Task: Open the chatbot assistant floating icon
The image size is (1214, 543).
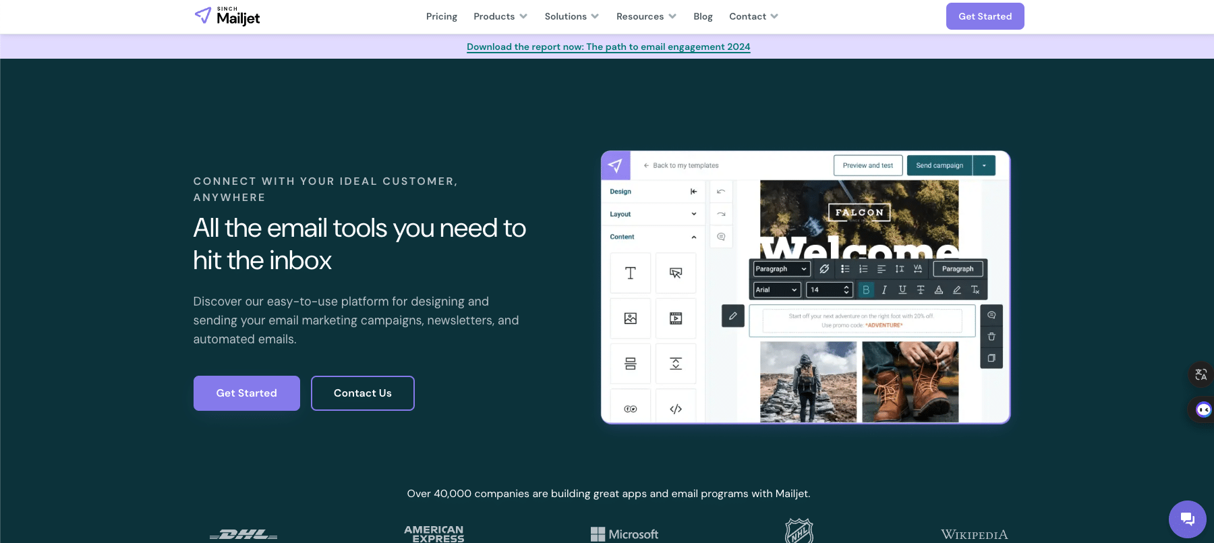Action: point(1203,409)
